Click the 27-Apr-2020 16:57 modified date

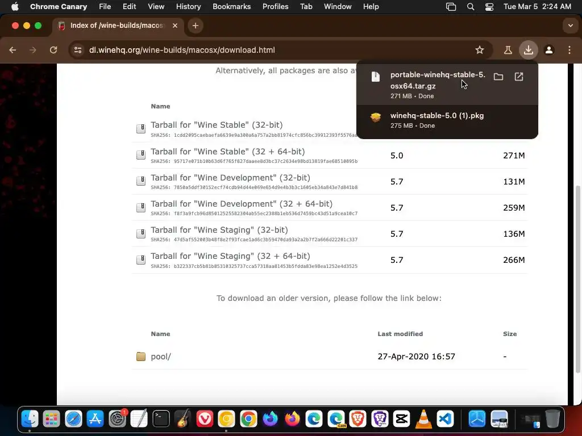click(416, 357)
